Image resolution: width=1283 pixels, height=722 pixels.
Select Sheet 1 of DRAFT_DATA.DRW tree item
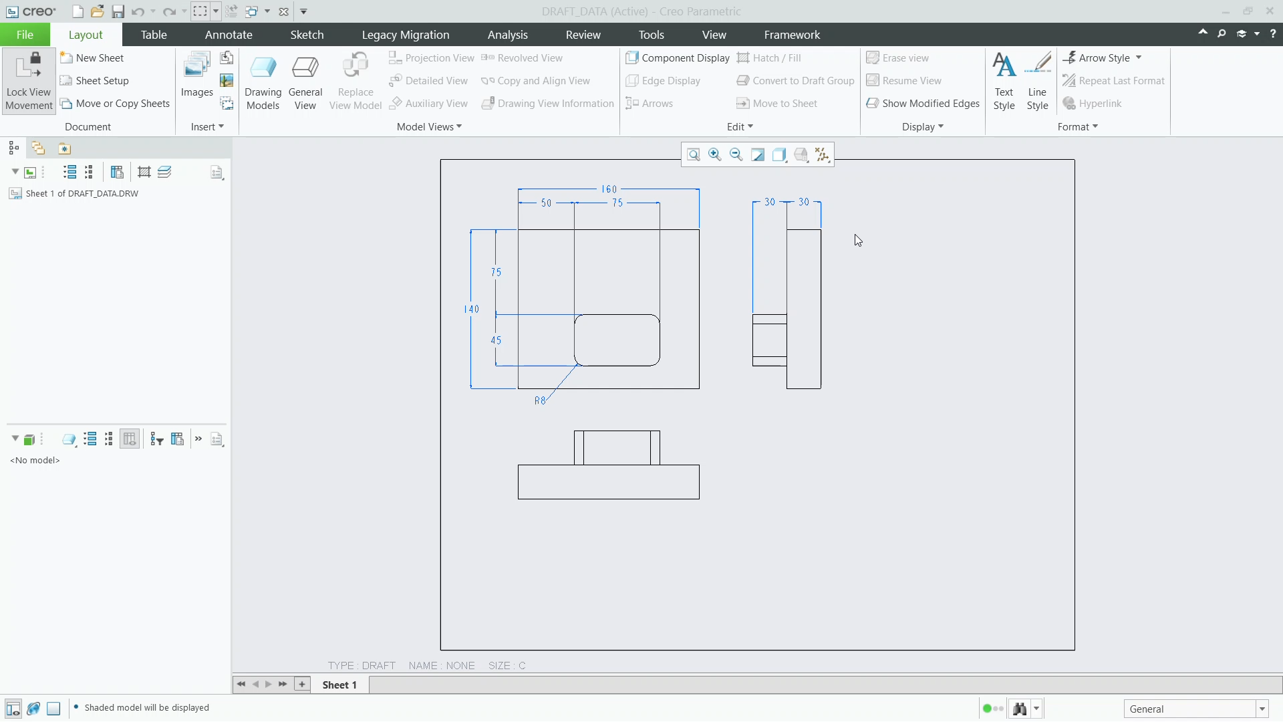click(x=74, y=194)
